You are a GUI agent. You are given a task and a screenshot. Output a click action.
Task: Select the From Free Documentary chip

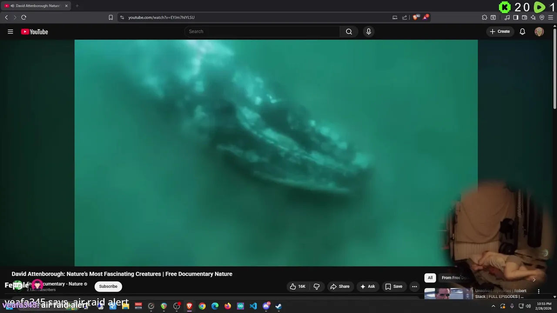(454, 278)
